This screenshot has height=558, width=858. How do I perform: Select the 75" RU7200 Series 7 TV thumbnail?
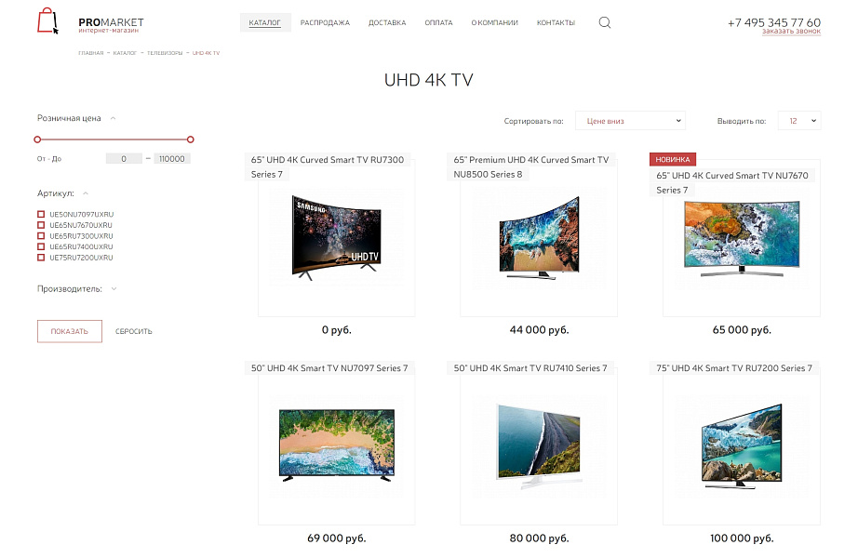[741, 445]
